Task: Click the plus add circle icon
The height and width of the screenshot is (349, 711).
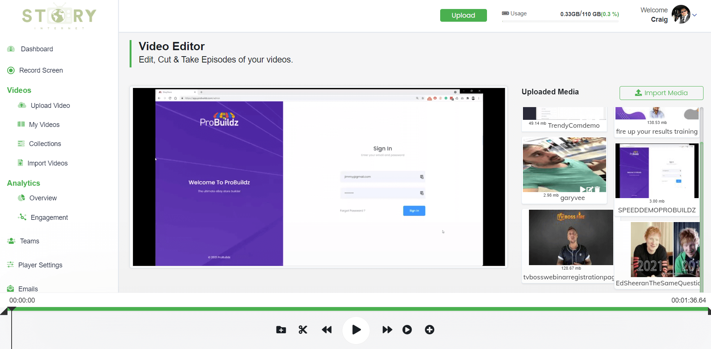Action: click(x=430, y=330)
